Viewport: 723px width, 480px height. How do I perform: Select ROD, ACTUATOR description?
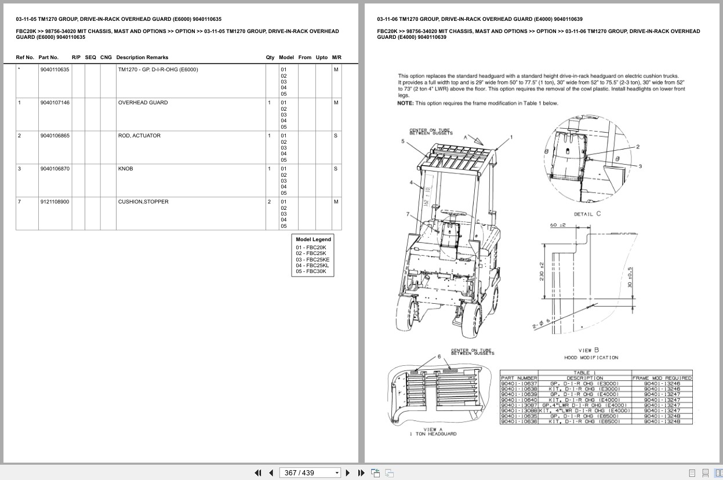(x=139, y=136)
